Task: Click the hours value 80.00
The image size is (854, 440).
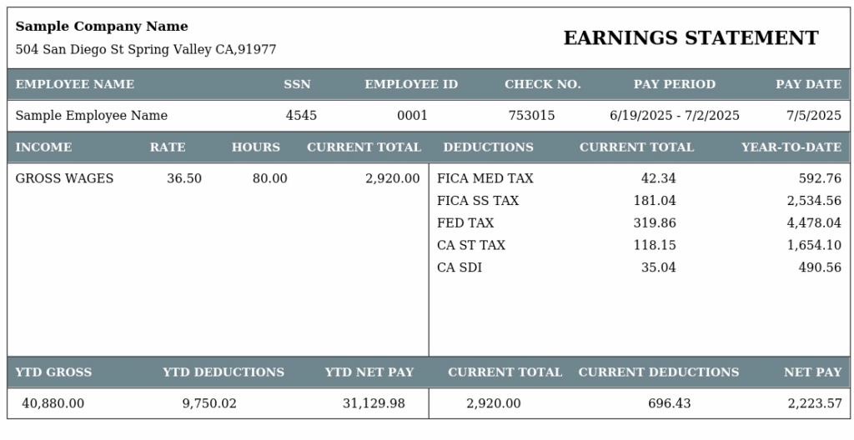Action: [269, 178]
